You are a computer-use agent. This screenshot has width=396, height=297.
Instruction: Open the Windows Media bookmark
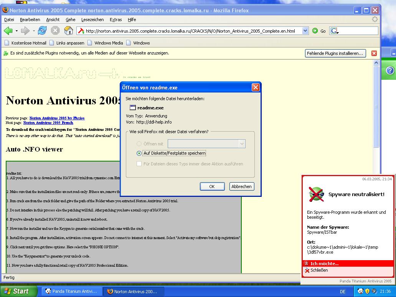(x=105, y=43)
